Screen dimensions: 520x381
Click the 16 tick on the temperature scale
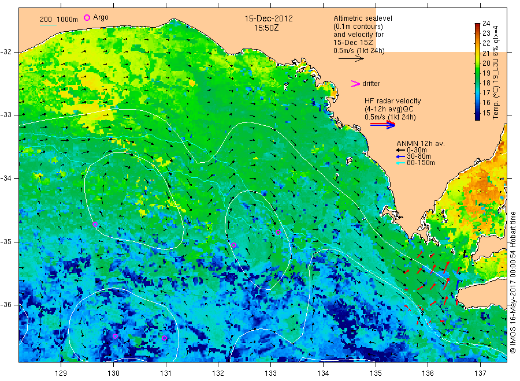[486, 103]
